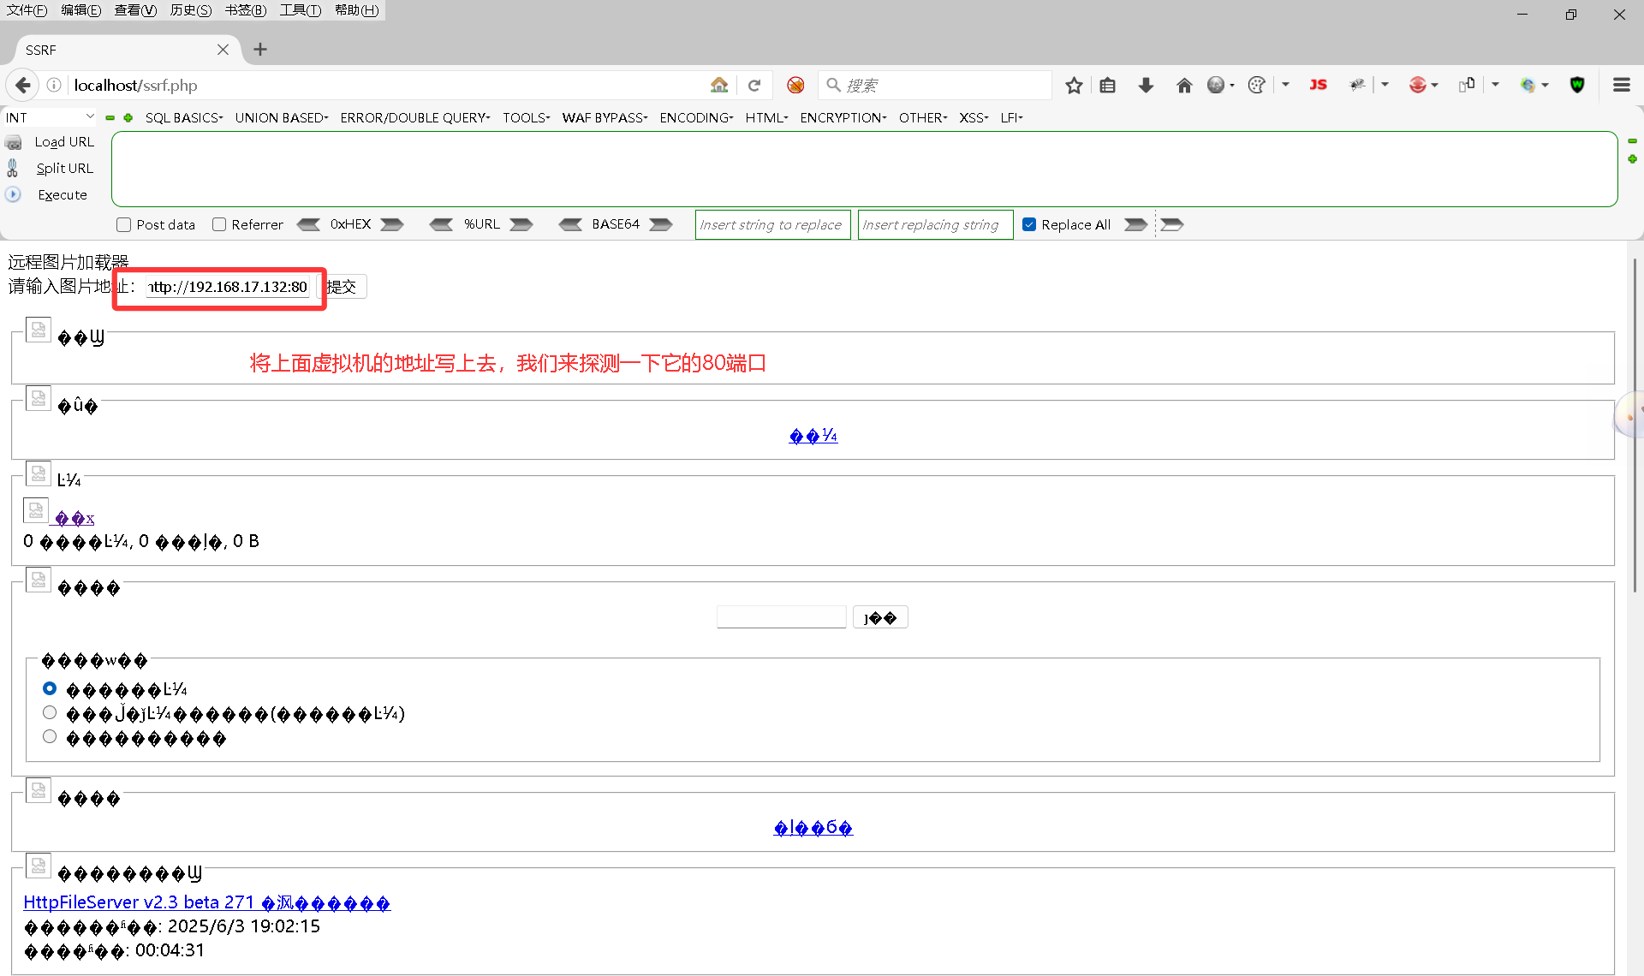
Task: Expand the SQL BASICS dropdown
Action: tap(183, 117)
